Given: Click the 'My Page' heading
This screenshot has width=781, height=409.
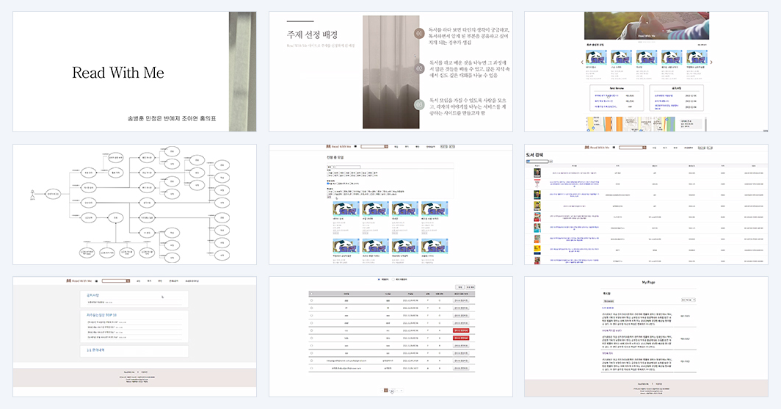Looking at the screenshot, I should 649,283.
